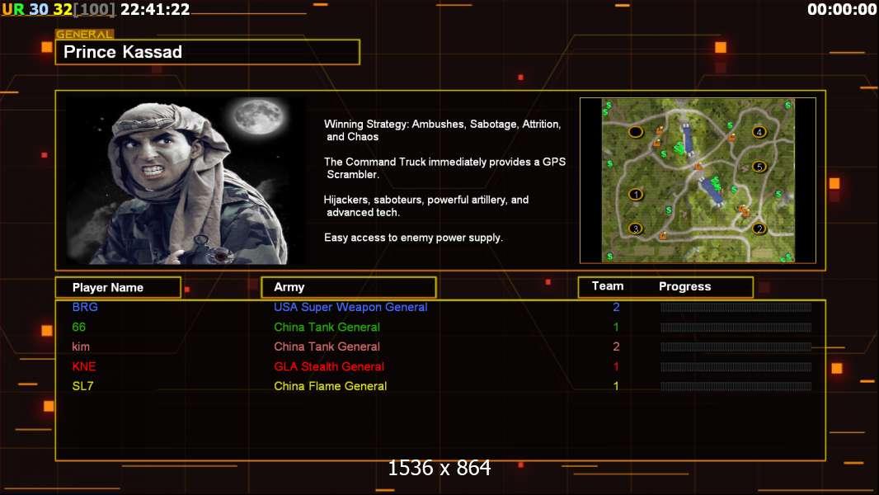The image size is (879, 495).
Task: Click the Command Truck GPS Scrambler line
Action: (444, 167)
